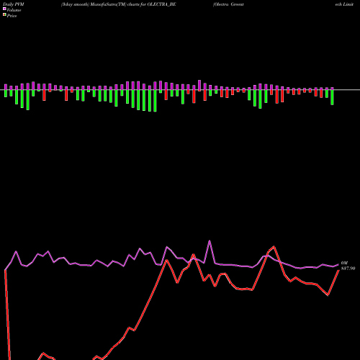Click the highest spike of the magenta volume line
Image resolution: width=360 pixels, height=360 pixels.
point(210,240)
